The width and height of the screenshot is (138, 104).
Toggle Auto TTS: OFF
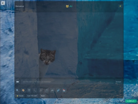pyautogui.click(x=32, y=96)
